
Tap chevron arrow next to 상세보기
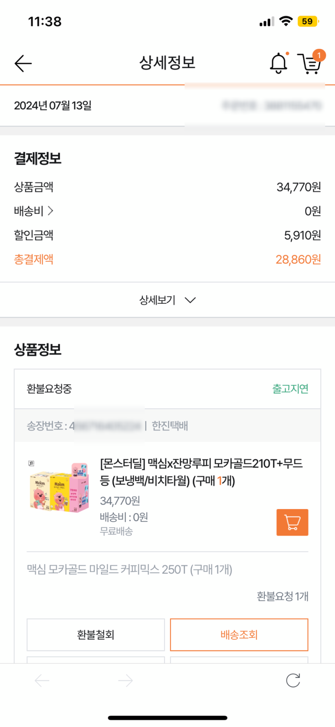[x=190, y=300]
